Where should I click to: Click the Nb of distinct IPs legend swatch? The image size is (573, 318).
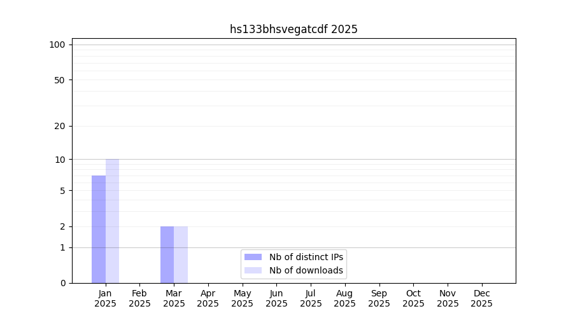coord(253,257)
